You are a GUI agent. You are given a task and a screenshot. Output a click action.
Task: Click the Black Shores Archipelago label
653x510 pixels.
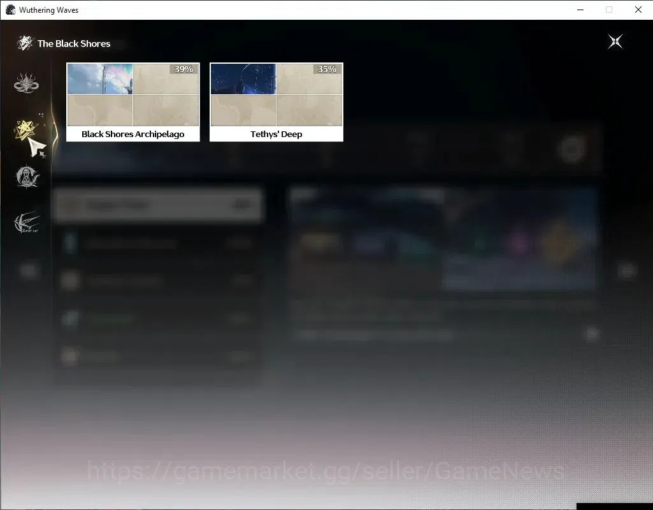click(x=133, y=134)
